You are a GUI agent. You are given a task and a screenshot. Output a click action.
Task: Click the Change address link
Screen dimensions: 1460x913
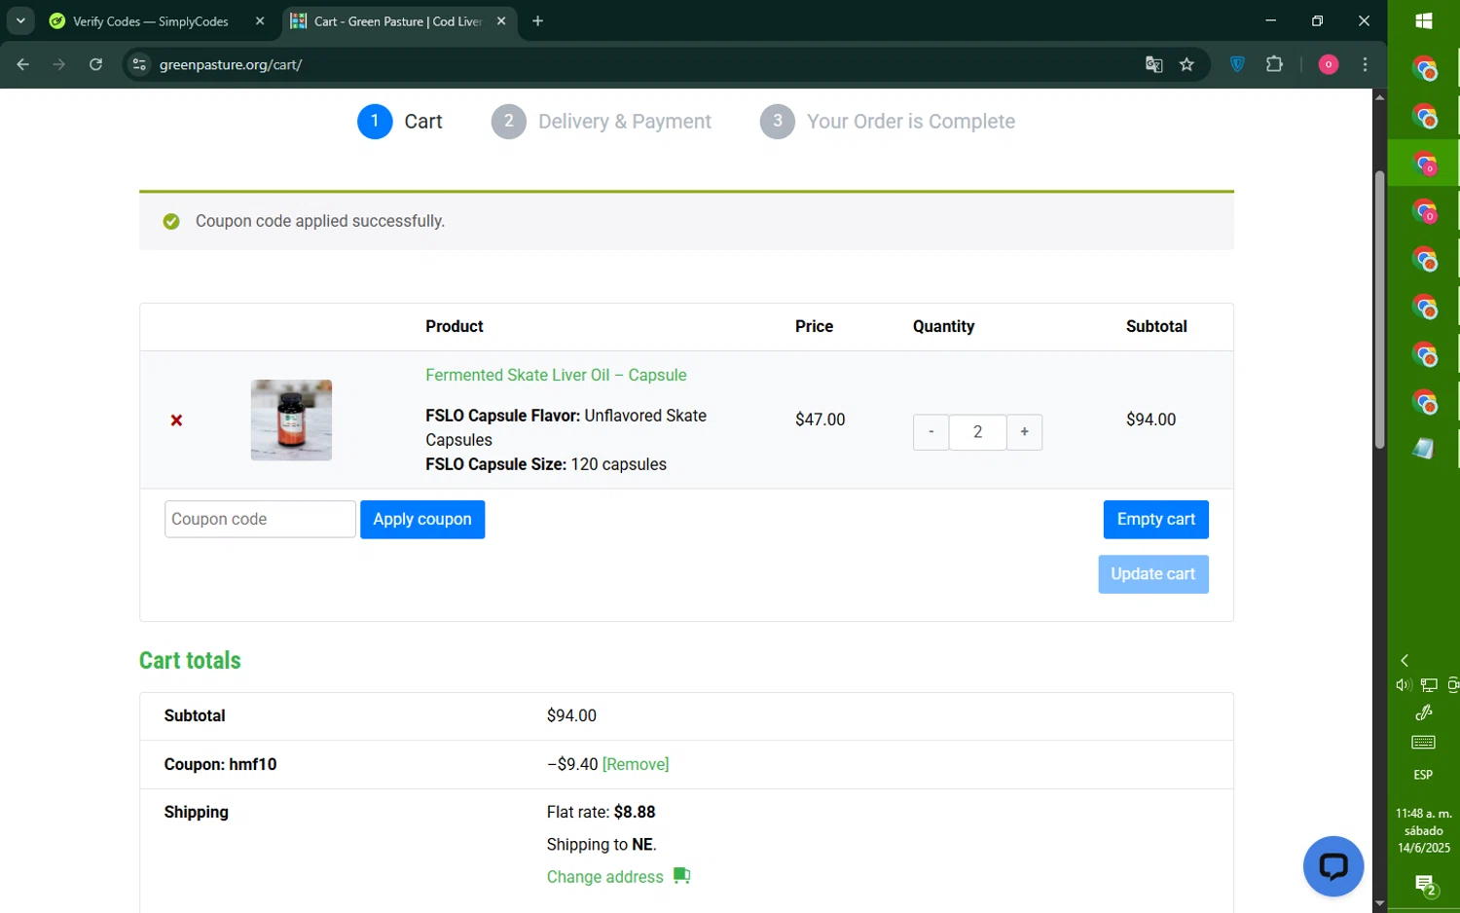coord(605,877)
